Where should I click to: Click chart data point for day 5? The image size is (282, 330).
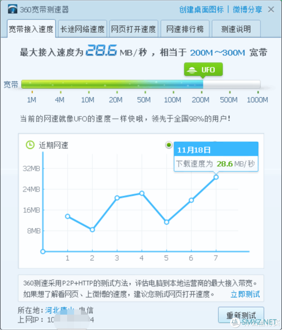point(167,222)
